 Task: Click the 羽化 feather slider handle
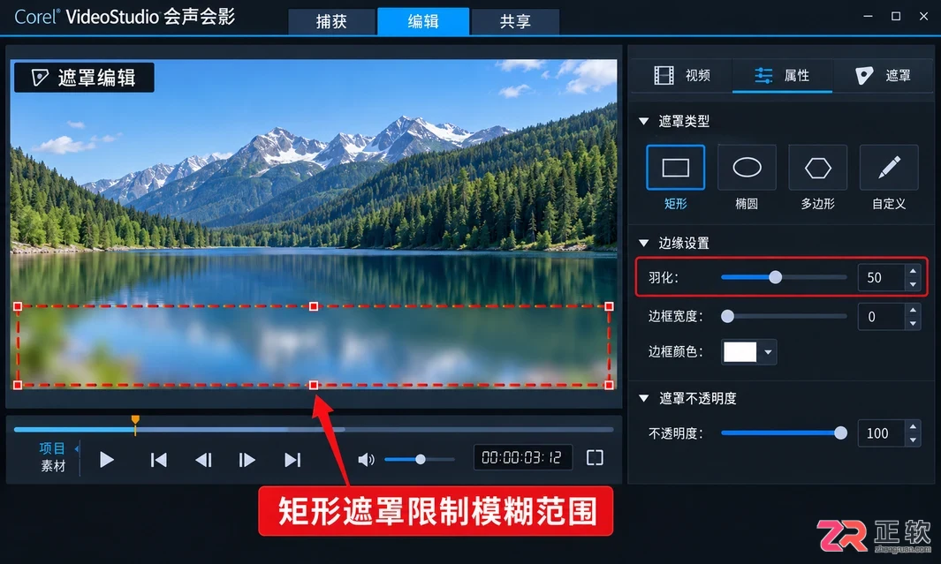pos(776,277)
